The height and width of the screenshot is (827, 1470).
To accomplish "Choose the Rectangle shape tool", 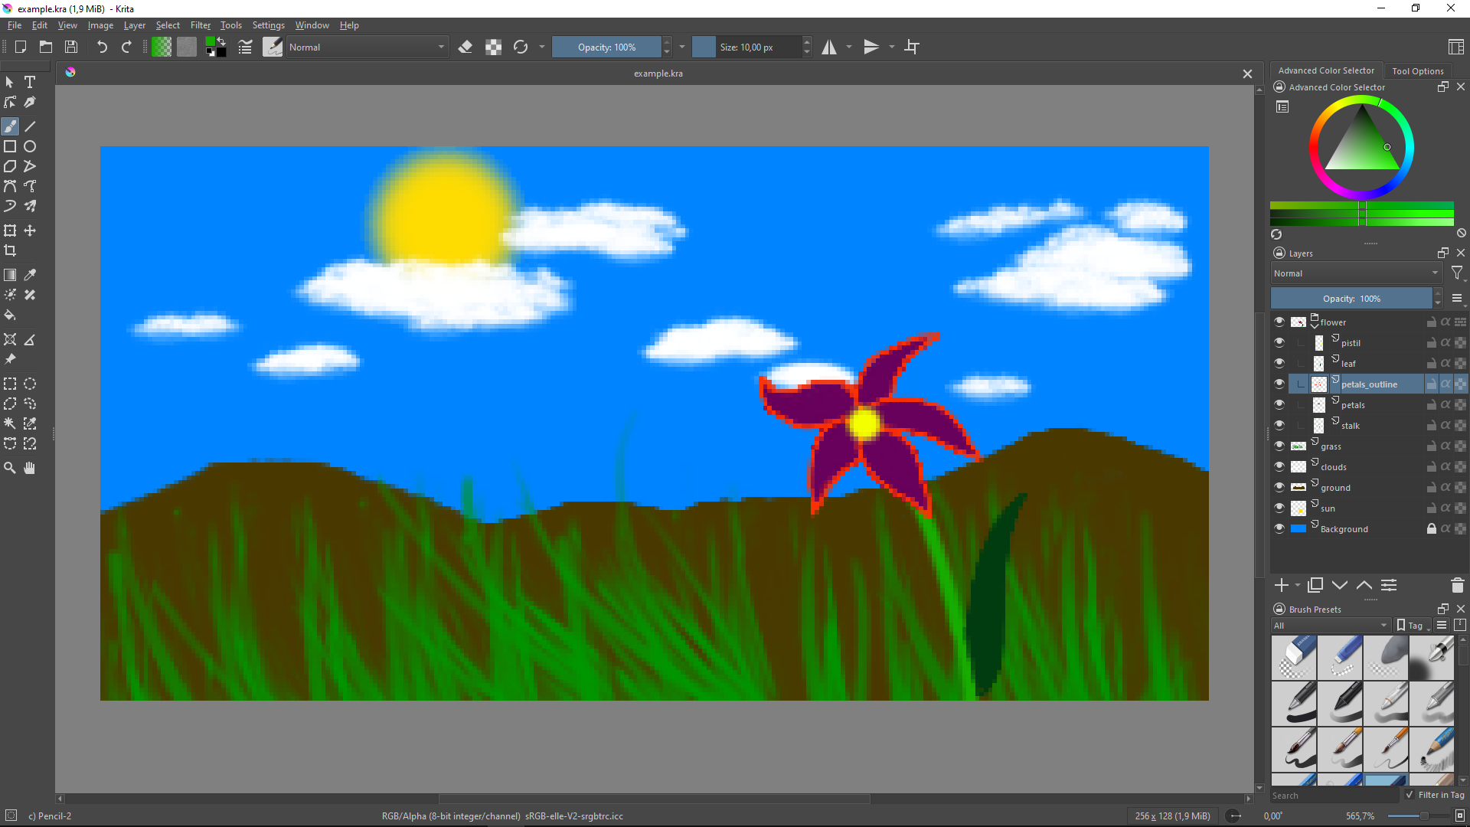I will (10, 146).
